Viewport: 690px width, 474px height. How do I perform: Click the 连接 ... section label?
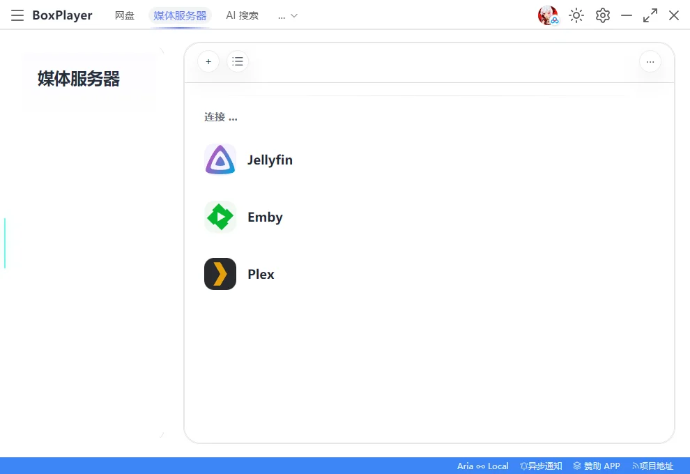coord(220,117)
